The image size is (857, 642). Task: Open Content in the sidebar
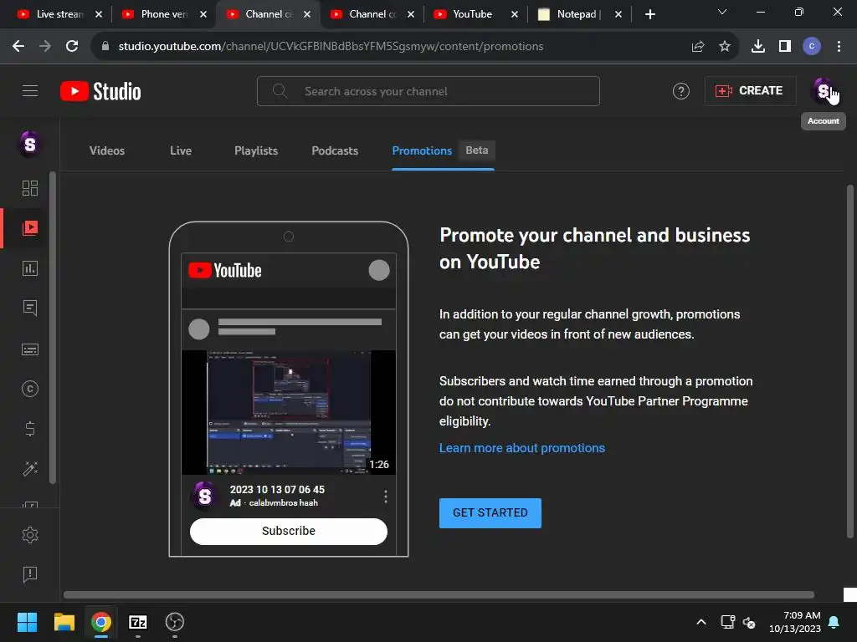click(30, 227)
